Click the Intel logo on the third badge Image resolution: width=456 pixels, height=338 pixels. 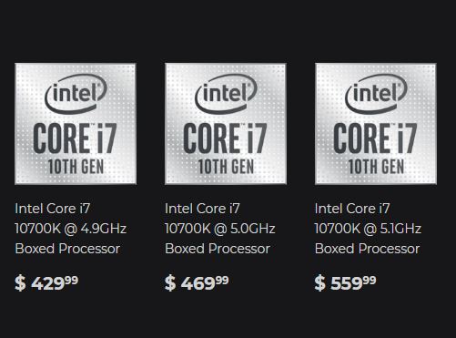click(376, 94)
